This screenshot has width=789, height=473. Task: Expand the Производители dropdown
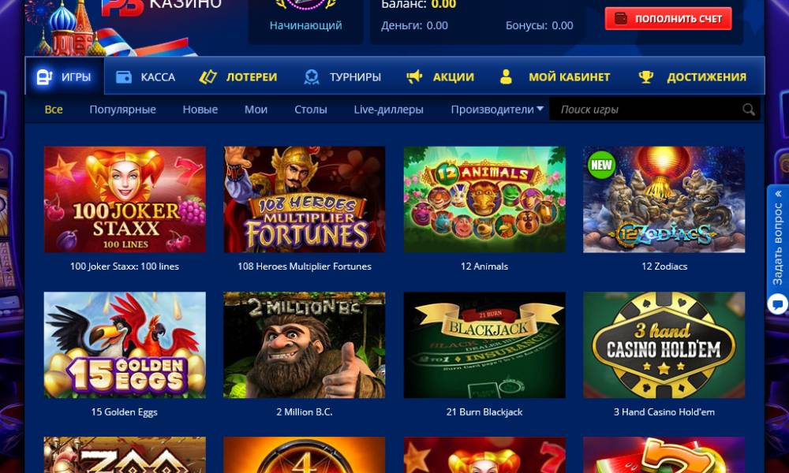(496, 110)
